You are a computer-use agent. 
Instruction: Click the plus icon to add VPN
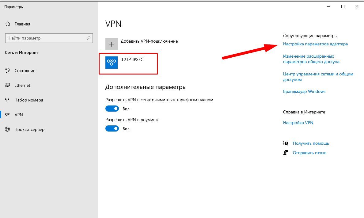point(112,44)
